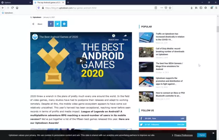The width and height of the screenshot is (219, 140).
Task: Open the video channel avatar icon
Action: click(35, 37)
